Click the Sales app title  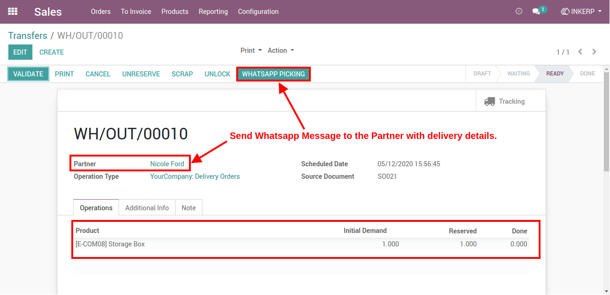[48, 12]
